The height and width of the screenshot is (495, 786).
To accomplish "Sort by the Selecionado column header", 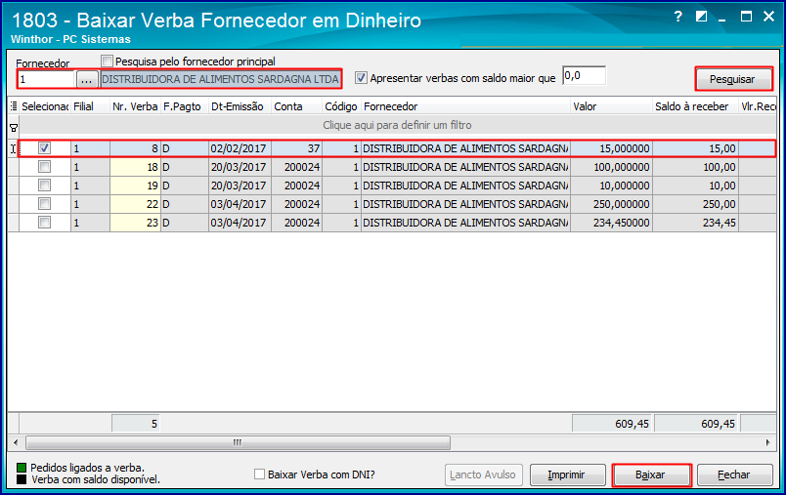I will point(45,106).
